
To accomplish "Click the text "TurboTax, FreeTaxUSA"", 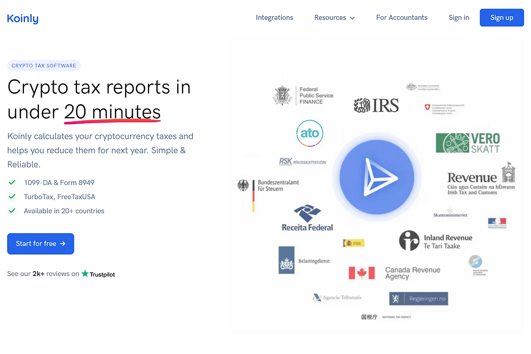I will coord(60,197).
